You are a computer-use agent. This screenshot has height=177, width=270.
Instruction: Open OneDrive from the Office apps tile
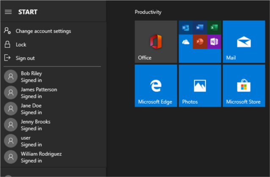pos(186,41)
